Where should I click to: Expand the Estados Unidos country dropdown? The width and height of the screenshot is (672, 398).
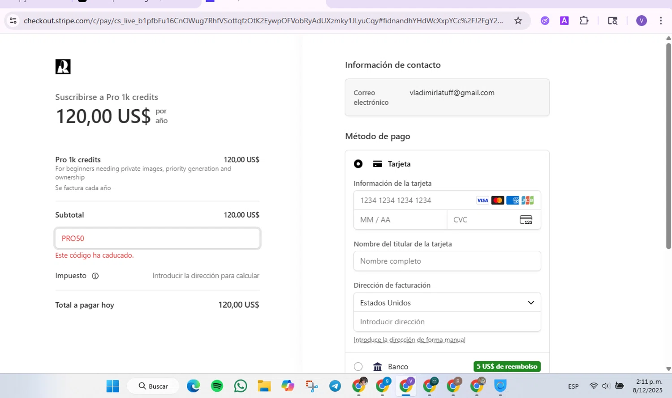click(447, 303)
